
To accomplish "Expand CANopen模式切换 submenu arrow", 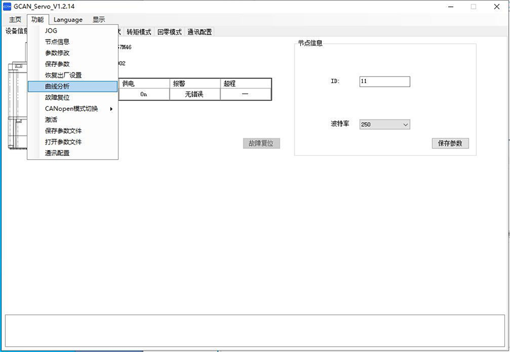I will point(111,109).
